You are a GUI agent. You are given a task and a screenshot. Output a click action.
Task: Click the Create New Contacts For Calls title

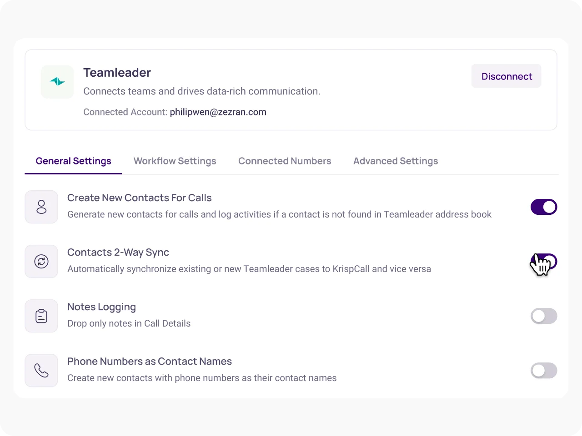click(140, 198)
